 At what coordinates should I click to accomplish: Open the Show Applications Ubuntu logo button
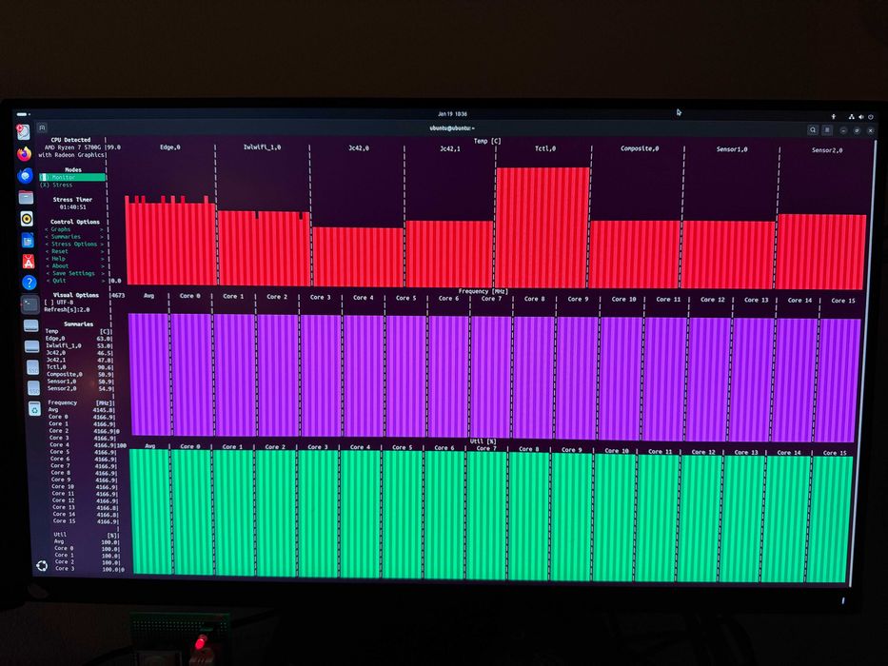pyautogui.click(x=42, y=565)
